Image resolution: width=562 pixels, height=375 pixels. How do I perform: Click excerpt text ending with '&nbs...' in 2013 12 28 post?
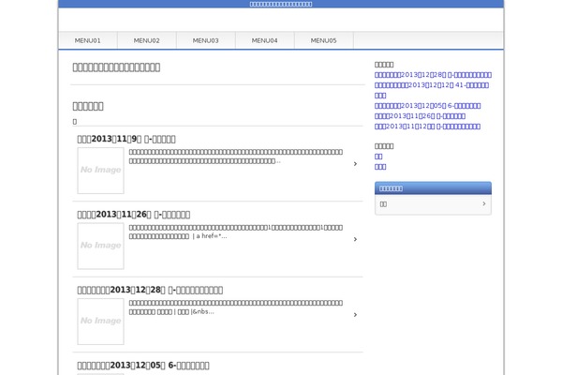point(235,307)
